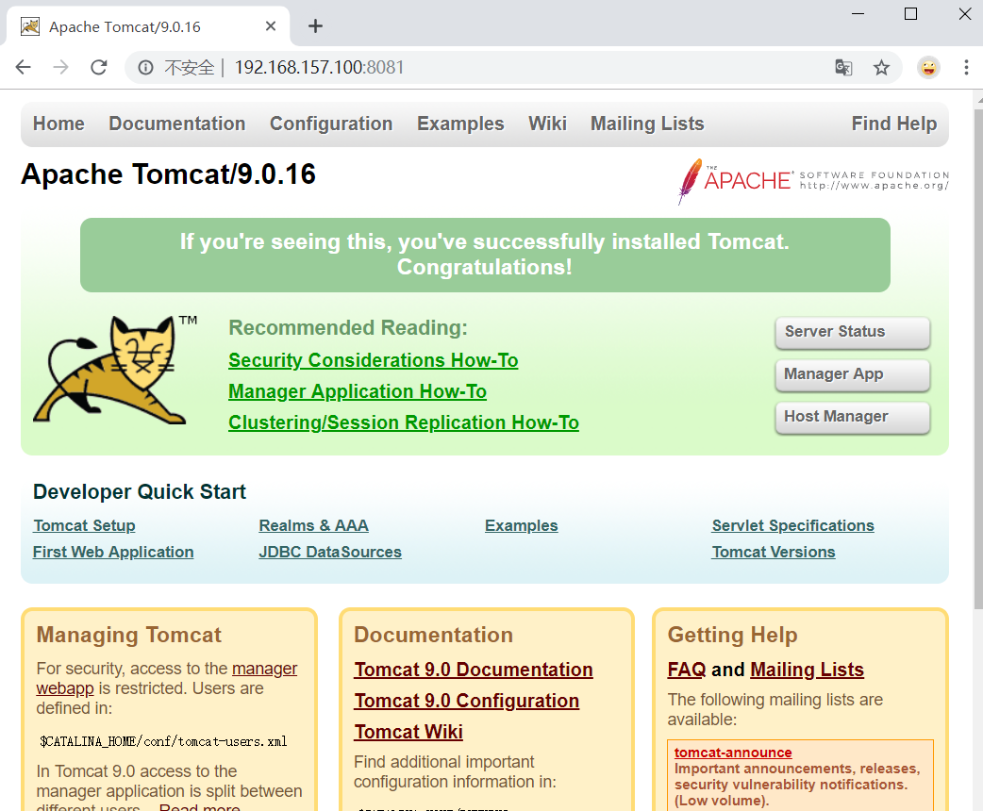Open the Tomcat Versions link
This screenshot has width=983, height=811.
[x=773, y=553]
